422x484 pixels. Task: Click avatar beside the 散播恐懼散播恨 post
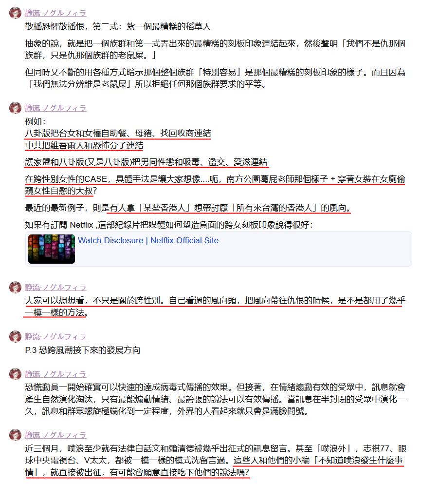[x=15, y=13]
